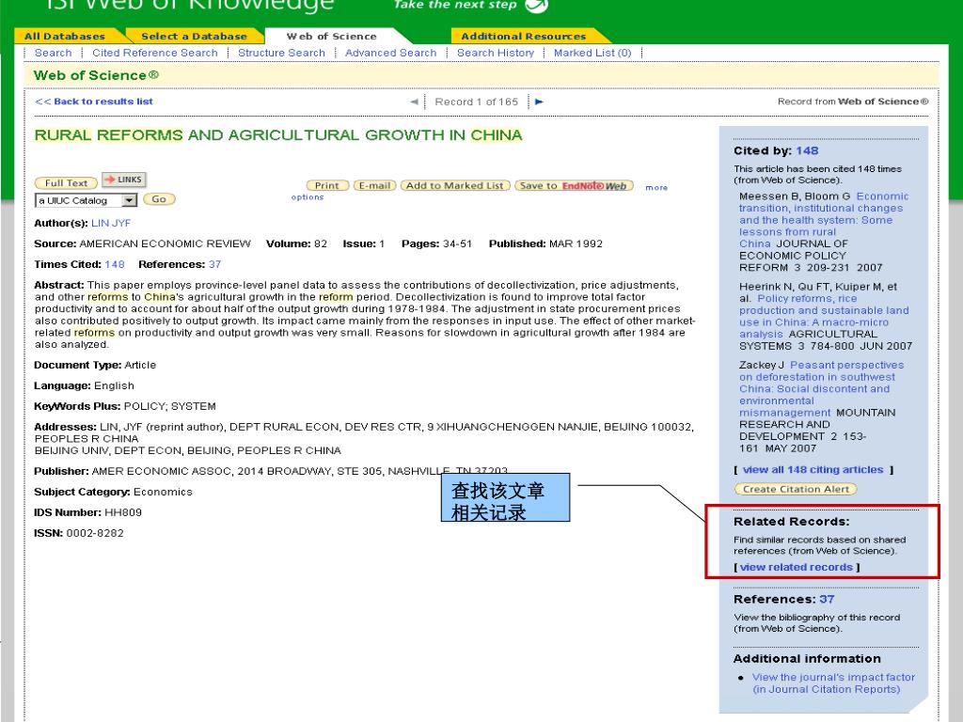Open the Search menu link

point(53,53)
